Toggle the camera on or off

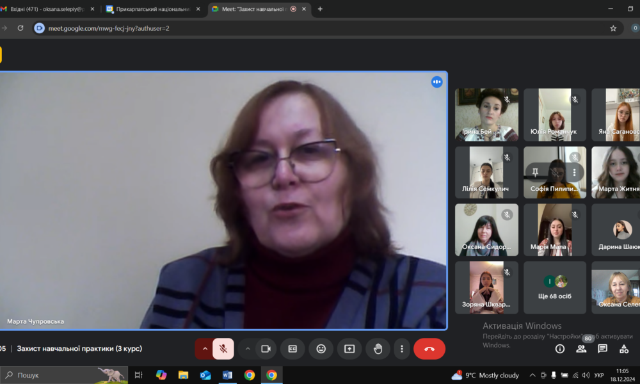[x=266, y=349]
